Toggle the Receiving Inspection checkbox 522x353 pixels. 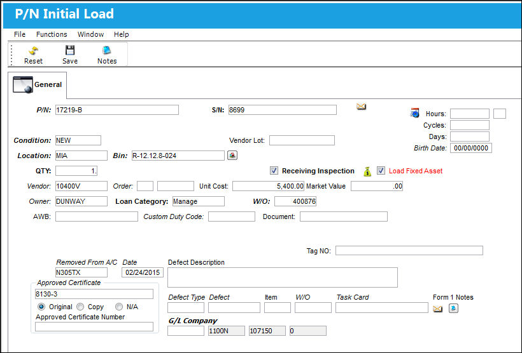[274, 171]
